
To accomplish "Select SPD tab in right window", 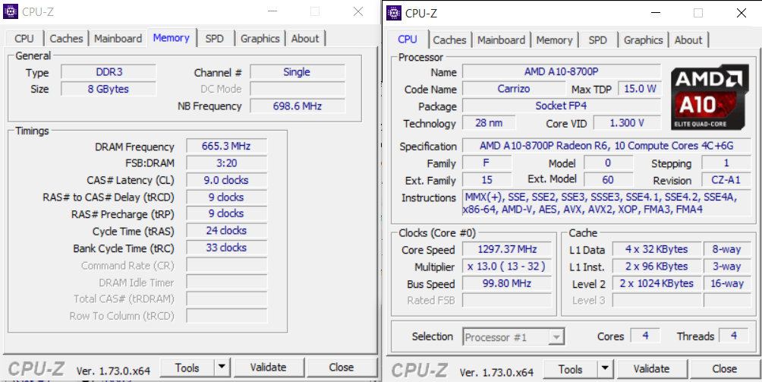I will coord(598,39).
